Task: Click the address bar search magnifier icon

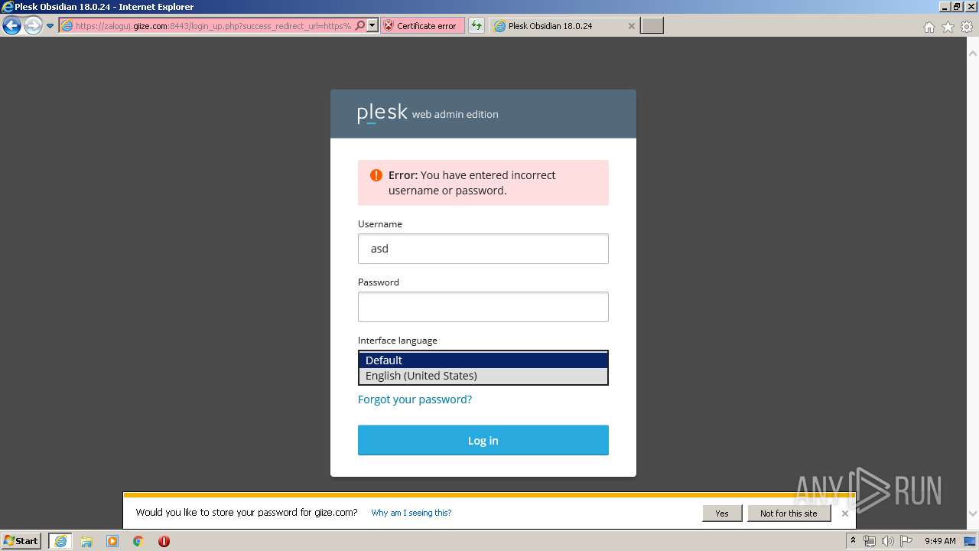Action: click(x=360, y=25)
